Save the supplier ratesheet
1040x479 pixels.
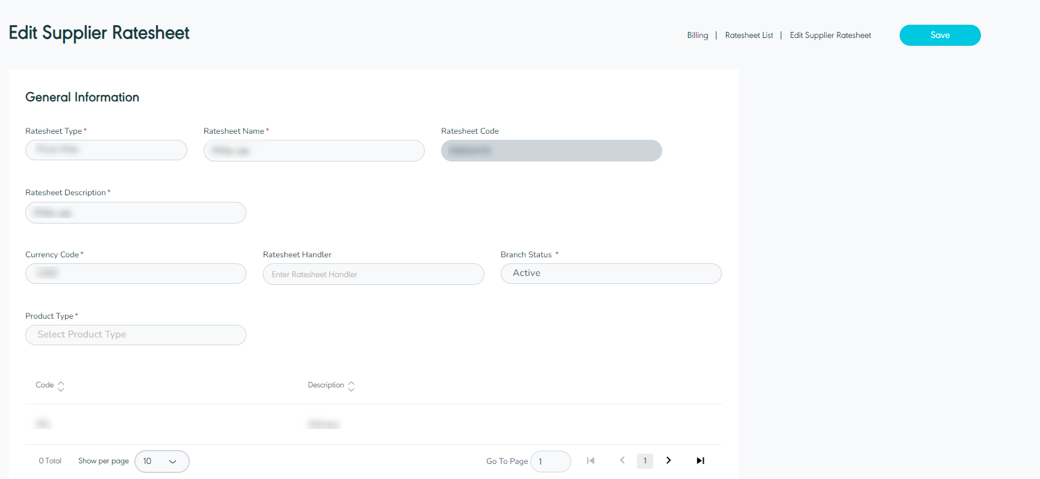(939, 35)
